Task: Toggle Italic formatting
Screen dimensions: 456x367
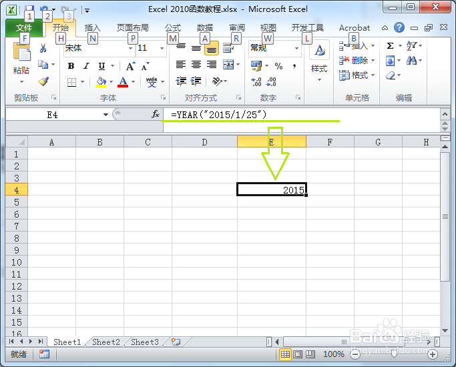Action: 86,66
